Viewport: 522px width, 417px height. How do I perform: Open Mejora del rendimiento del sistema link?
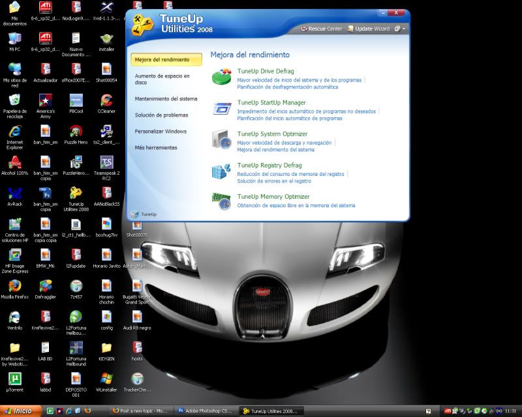point(275,150)
